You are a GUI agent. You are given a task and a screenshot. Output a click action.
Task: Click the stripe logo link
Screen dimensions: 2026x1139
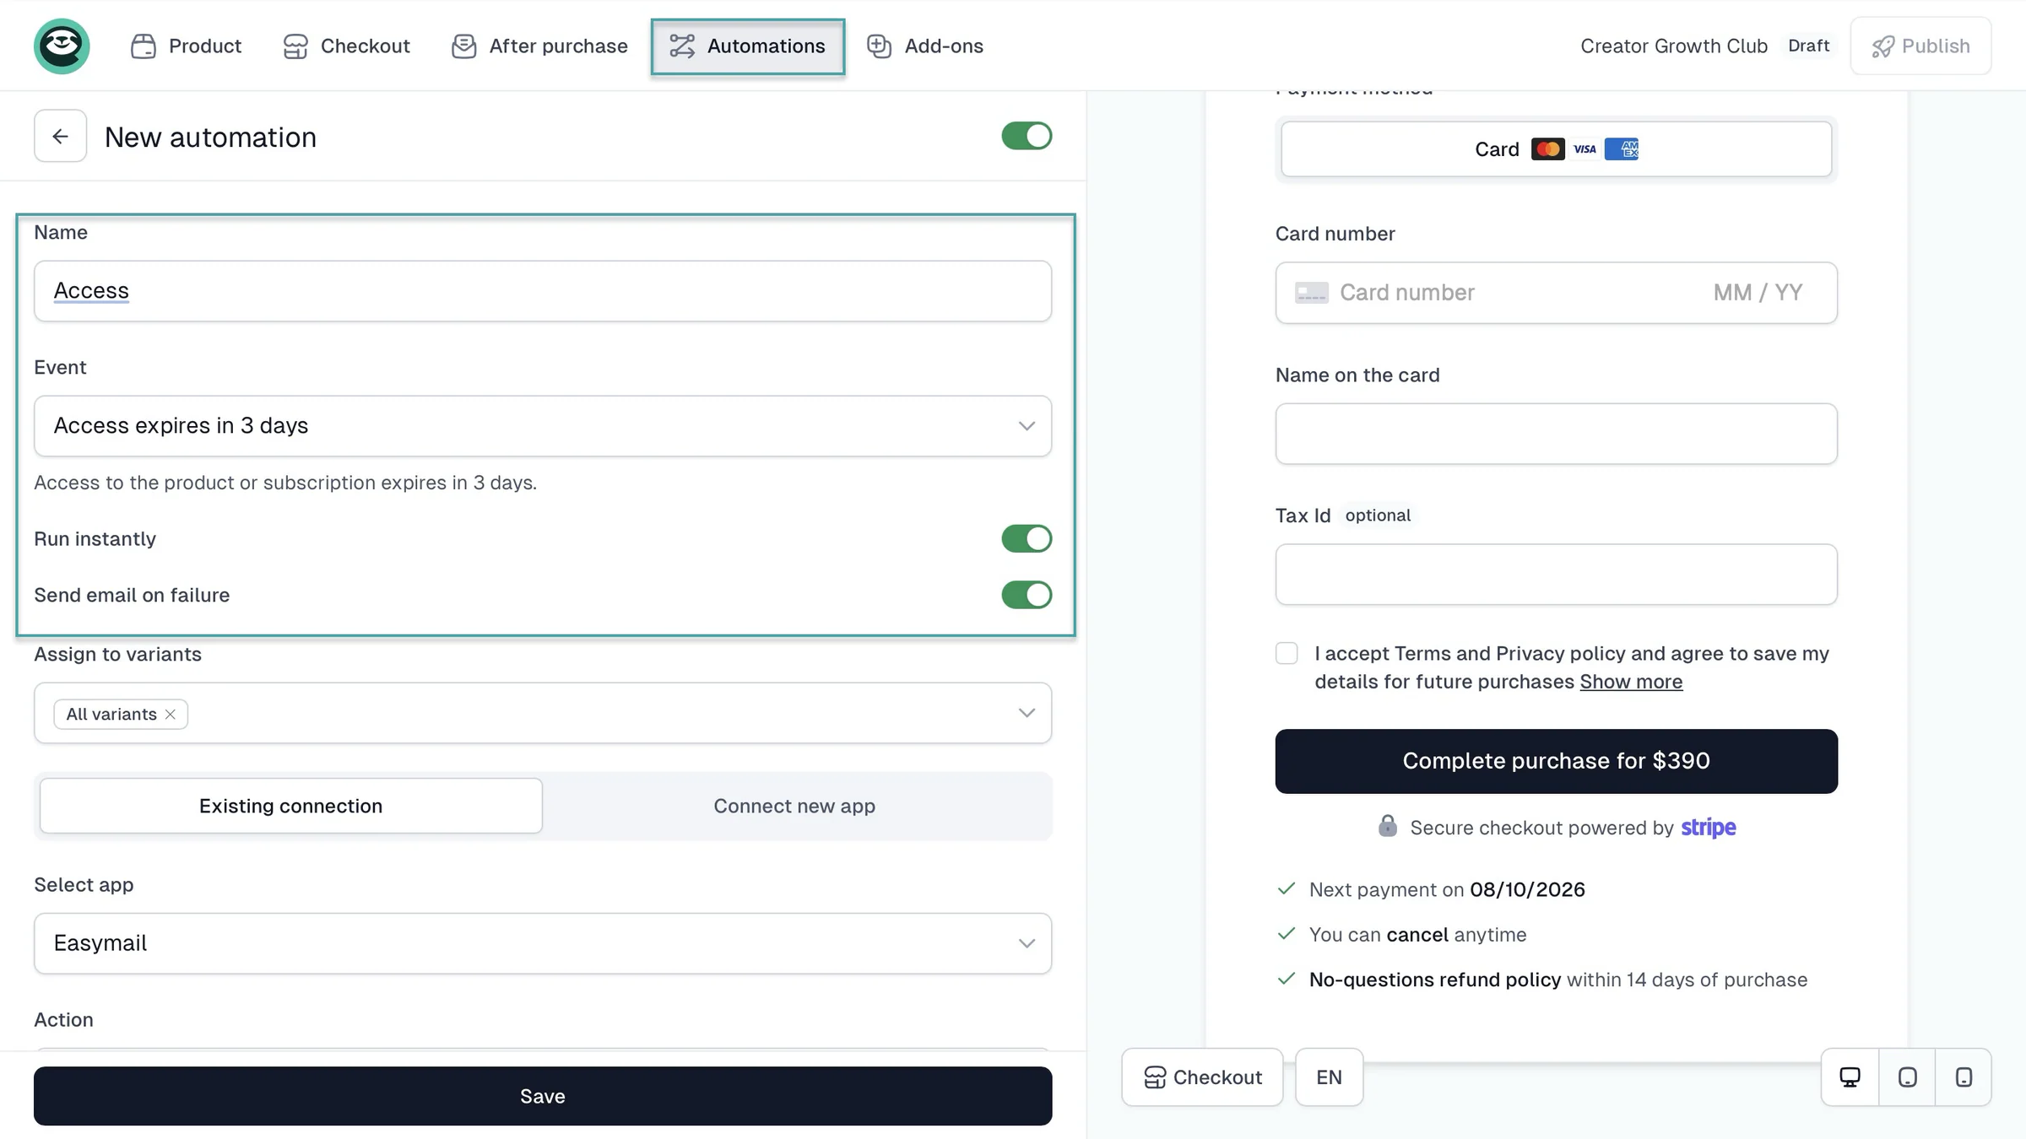pyautogui.click(x=1708, y=828)
